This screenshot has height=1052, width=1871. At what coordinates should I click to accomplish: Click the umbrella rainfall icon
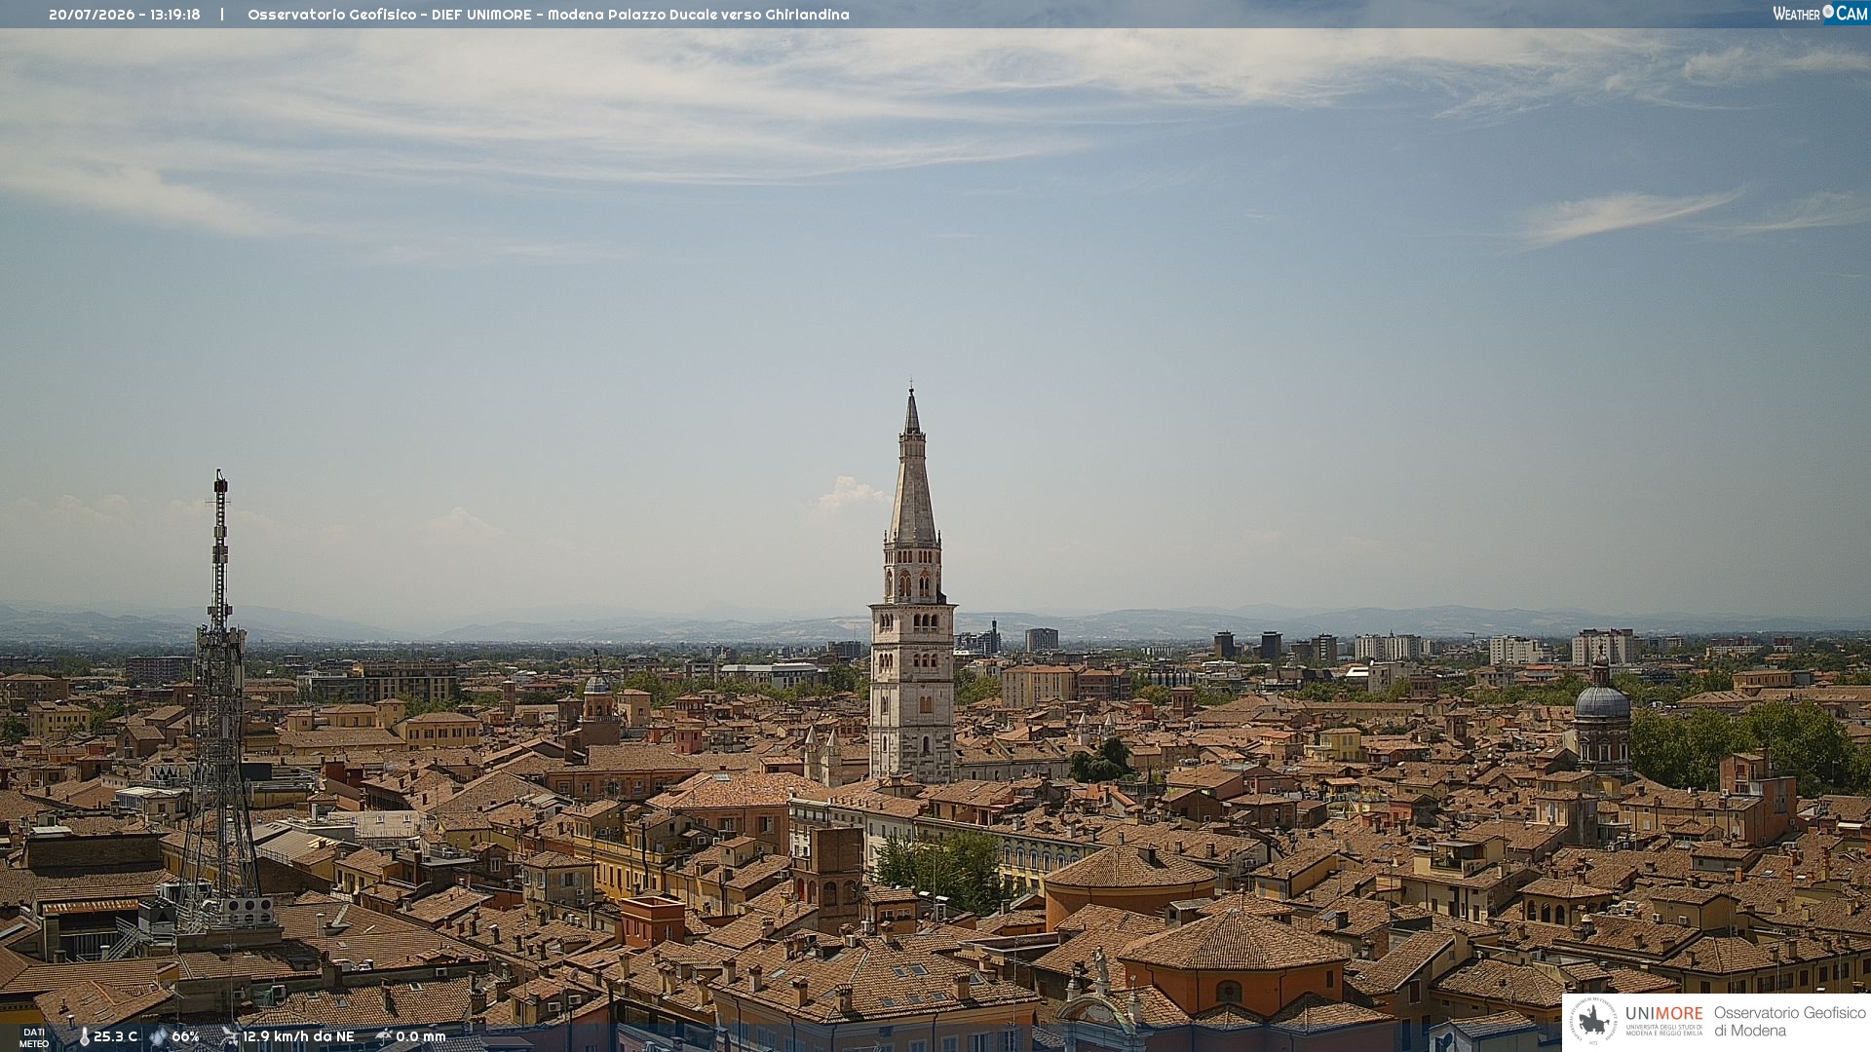click(384, 1036)
